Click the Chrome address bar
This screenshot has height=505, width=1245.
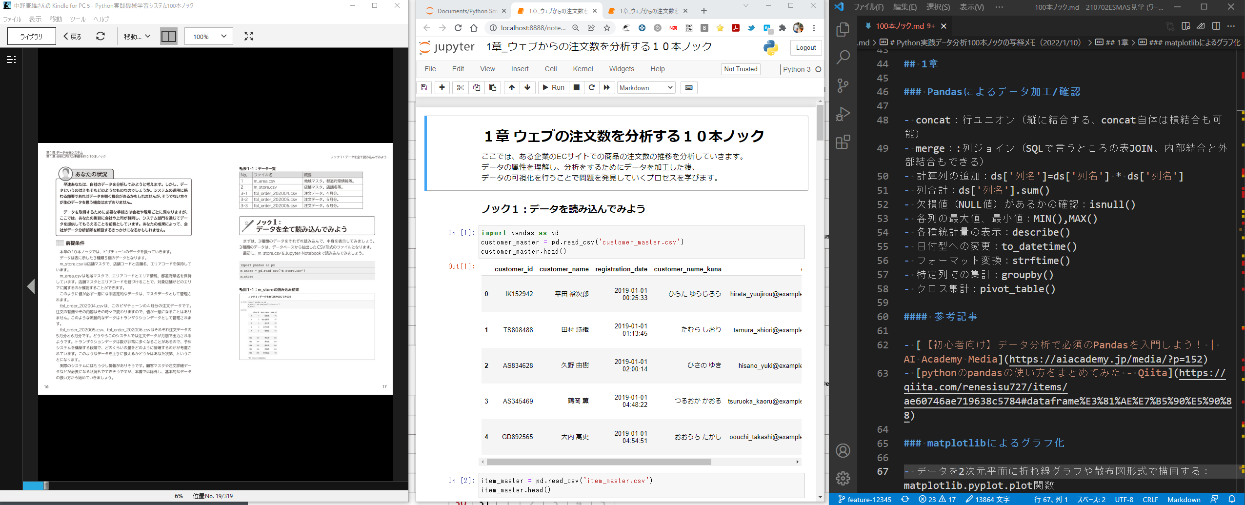[533, 28]
